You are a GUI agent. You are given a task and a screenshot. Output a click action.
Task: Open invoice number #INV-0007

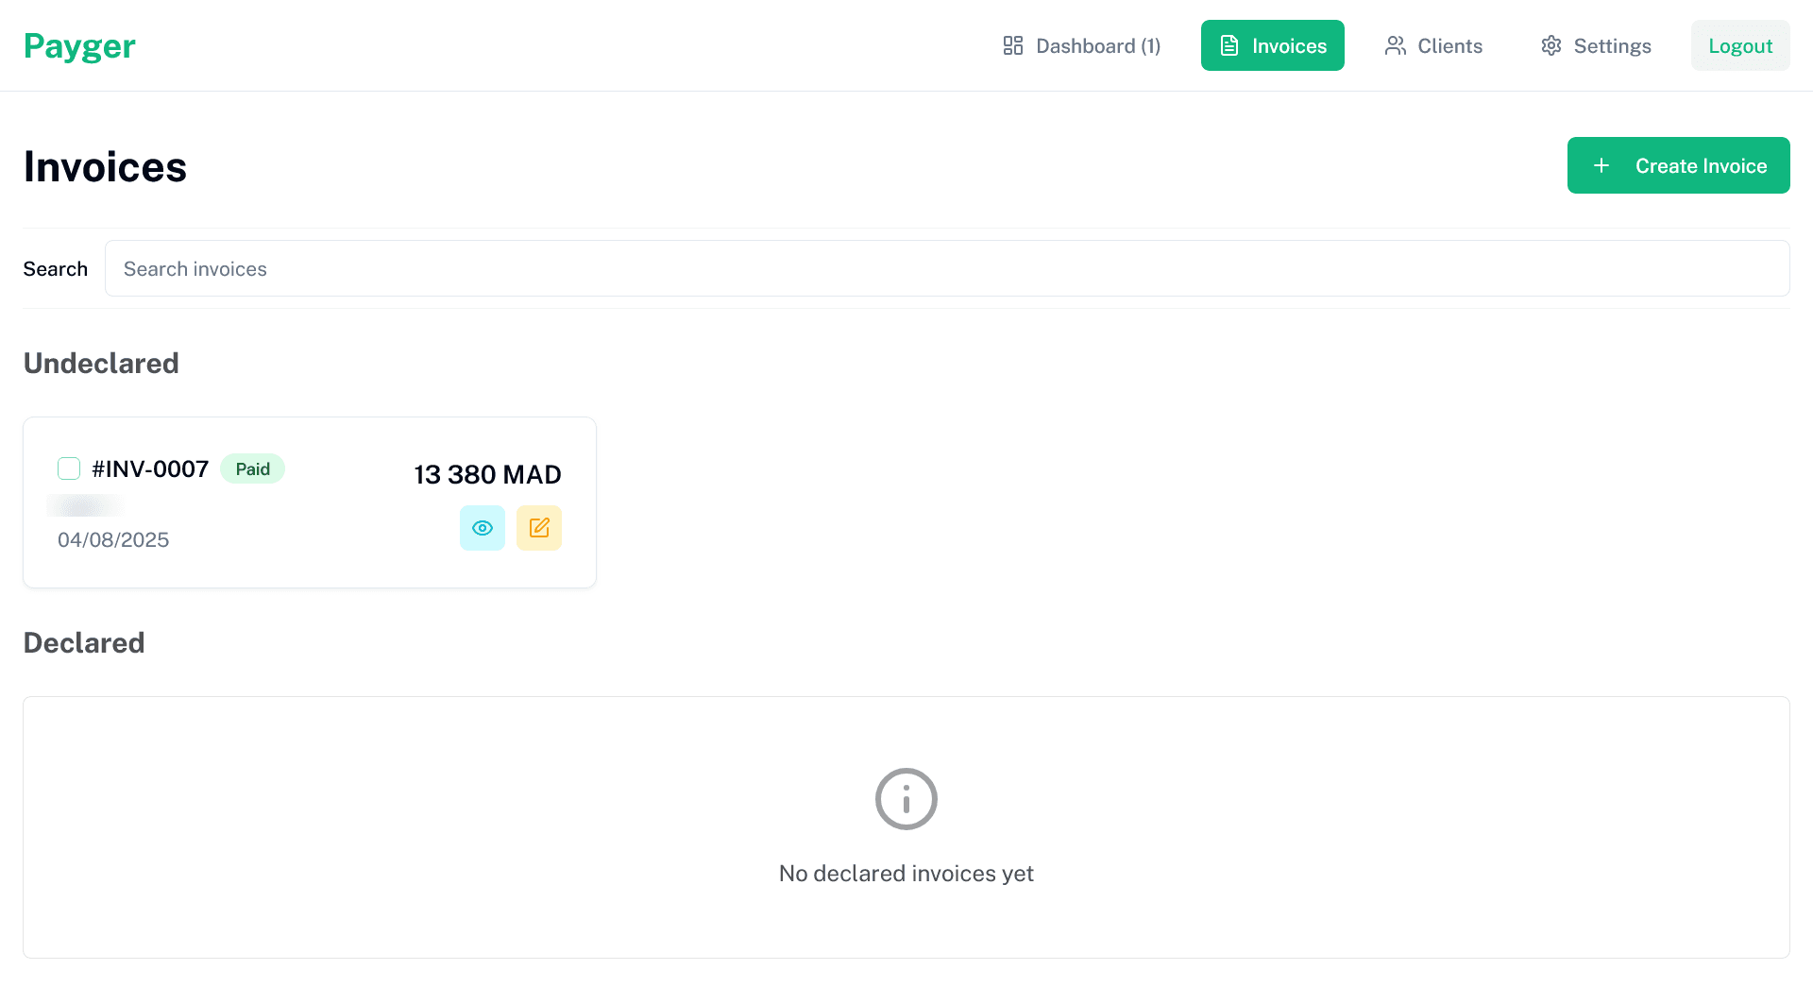(x=149, y=468)
